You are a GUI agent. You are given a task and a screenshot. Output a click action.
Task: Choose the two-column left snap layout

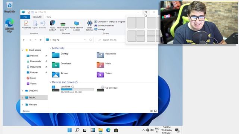tap(131, 23)
